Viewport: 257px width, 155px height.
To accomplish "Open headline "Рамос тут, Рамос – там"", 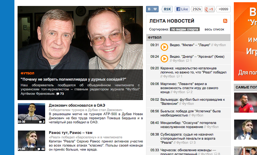I will (x=71, y=133).
